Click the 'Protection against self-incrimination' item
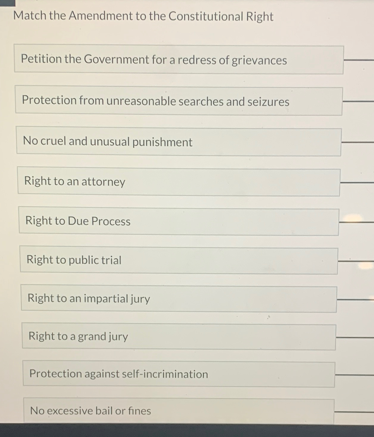The image size is (374, 437). point(179,374)
